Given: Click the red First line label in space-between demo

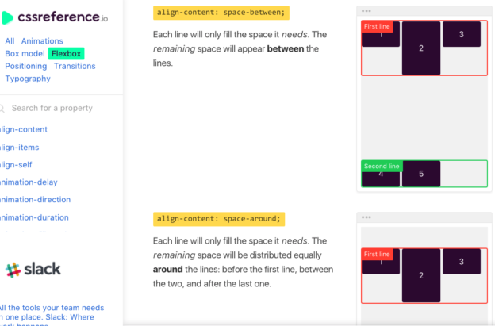Looking at the screenshot, I should (x=377, y=26).
